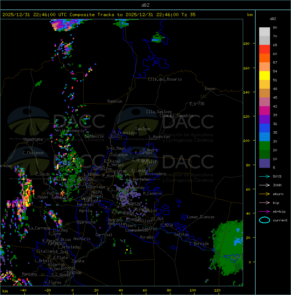Click the '50YD' legend label
Image resolution: width=291 pixels, height=295 pixels.
tap(277, 176)
